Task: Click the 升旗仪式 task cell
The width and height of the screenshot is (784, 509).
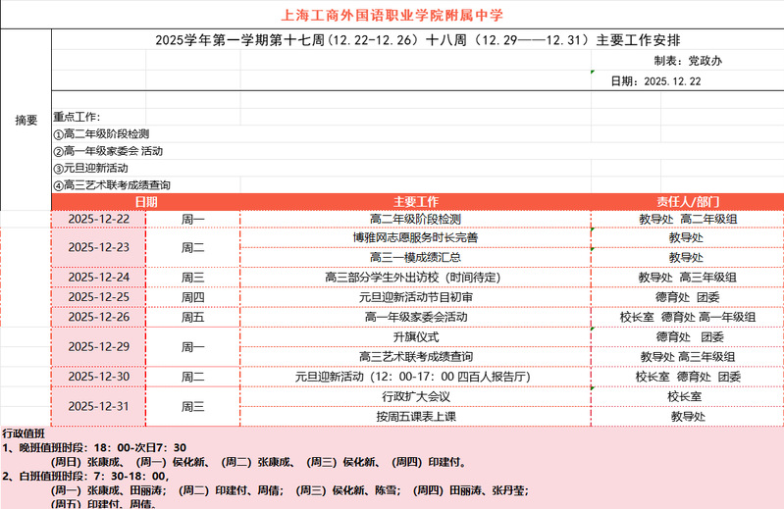Action: point(415,336)
